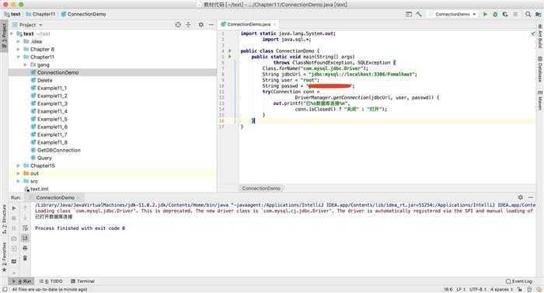Toggle the Ant Build side panel
The height and width of the screenshot is (293, 544).
click(x=540, y=37)
